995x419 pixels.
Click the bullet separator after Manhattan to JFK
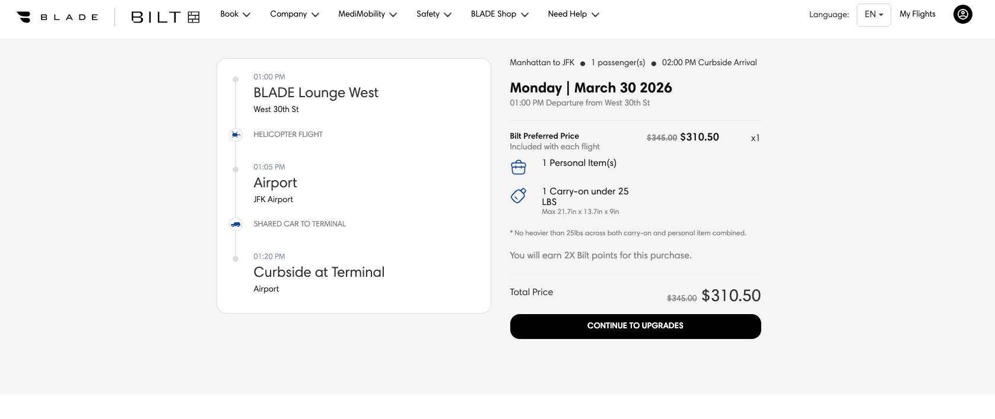tap(583, 63)
